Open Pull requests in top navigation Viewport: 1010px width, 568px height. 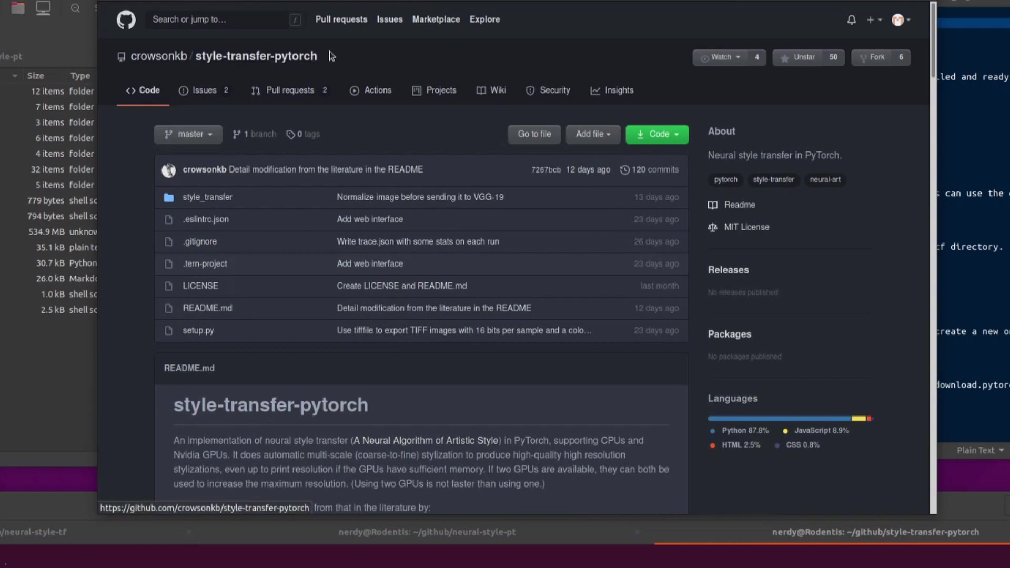tap(341, 19)
